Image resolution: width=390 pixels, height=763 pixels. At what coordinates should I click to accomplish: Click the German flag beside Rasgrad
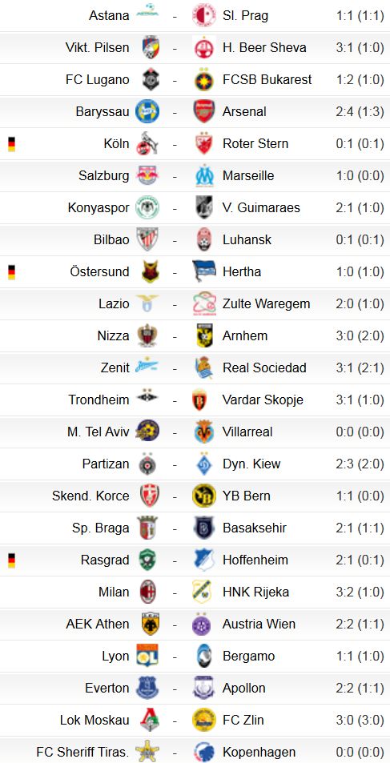pyautogui.click(x=11, y=560)
